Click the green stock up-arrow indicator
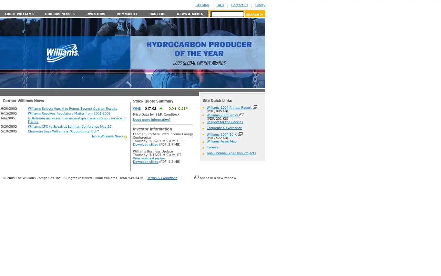 pos(161,108)
